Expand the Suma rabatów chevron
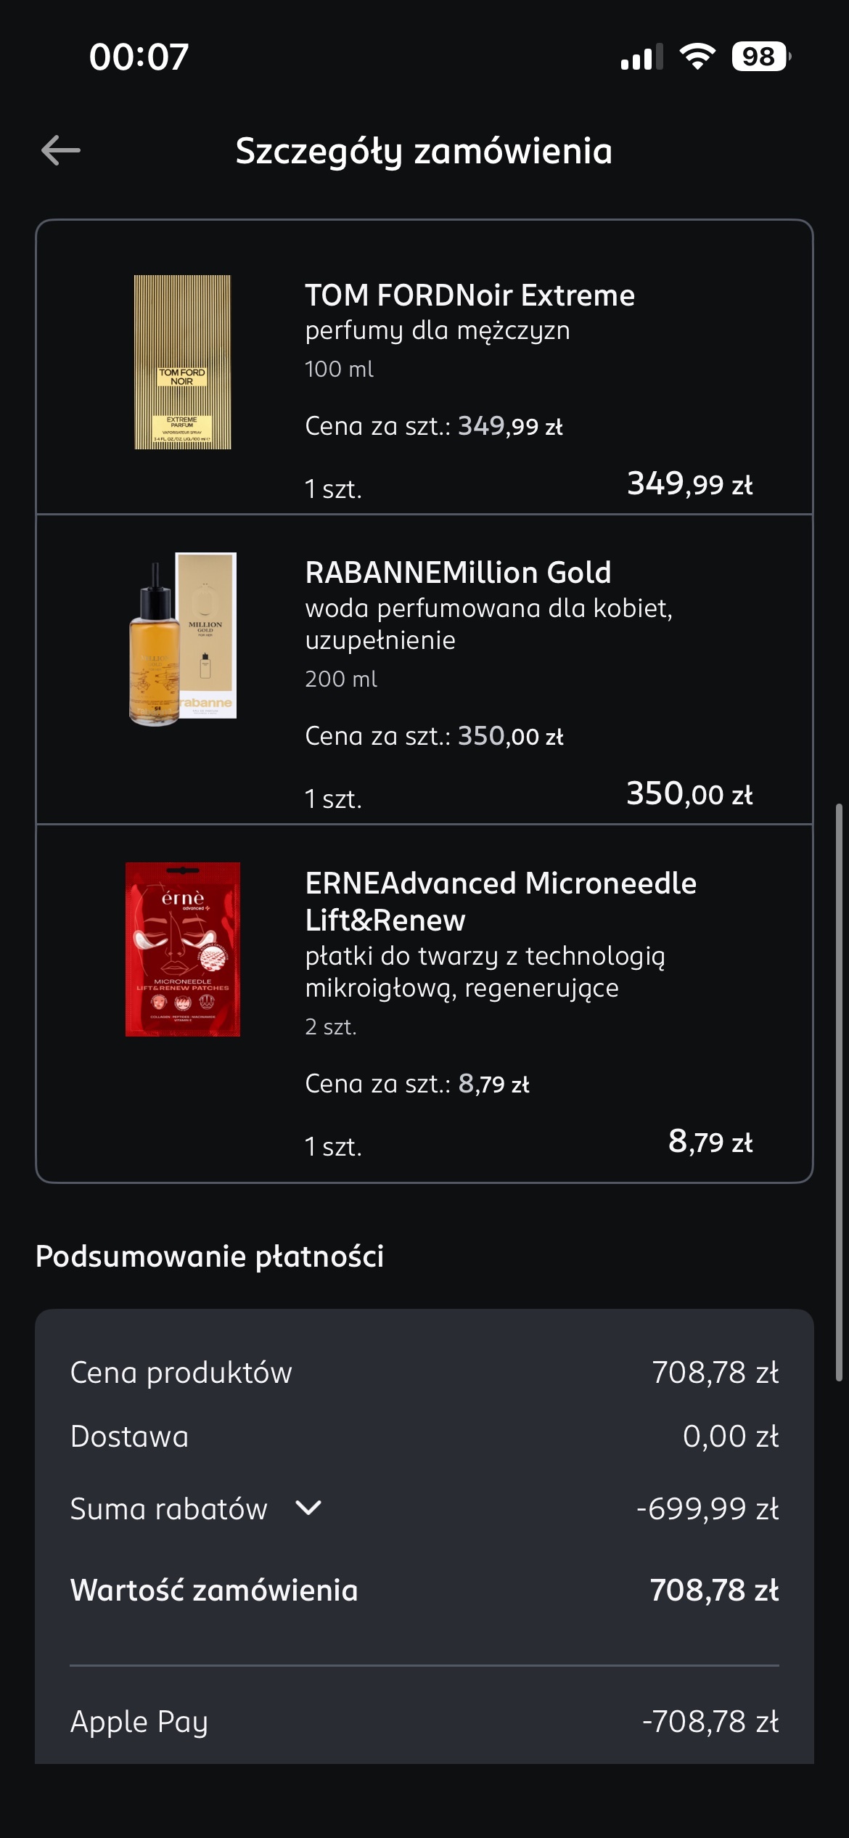This screenshot has width=849, height=1838. [x=308, y=1508]
